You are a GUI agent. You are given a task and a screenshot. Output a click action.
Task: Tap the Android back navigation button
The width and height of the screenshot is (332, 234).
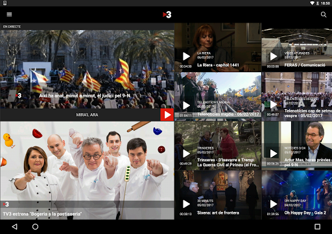pos(14,227)
